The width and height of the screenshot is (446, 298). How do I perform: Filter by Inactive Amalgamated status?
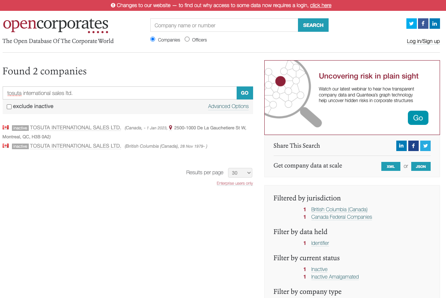click(x=335, y=277)
